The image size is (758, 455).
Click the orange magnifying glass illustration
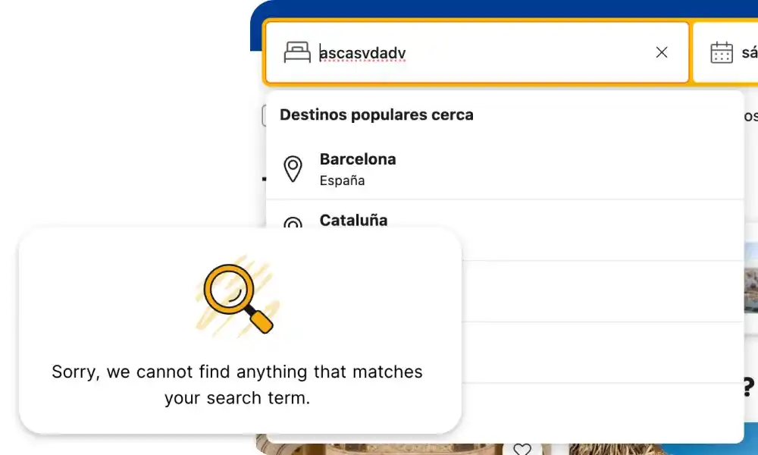[237, 297]
